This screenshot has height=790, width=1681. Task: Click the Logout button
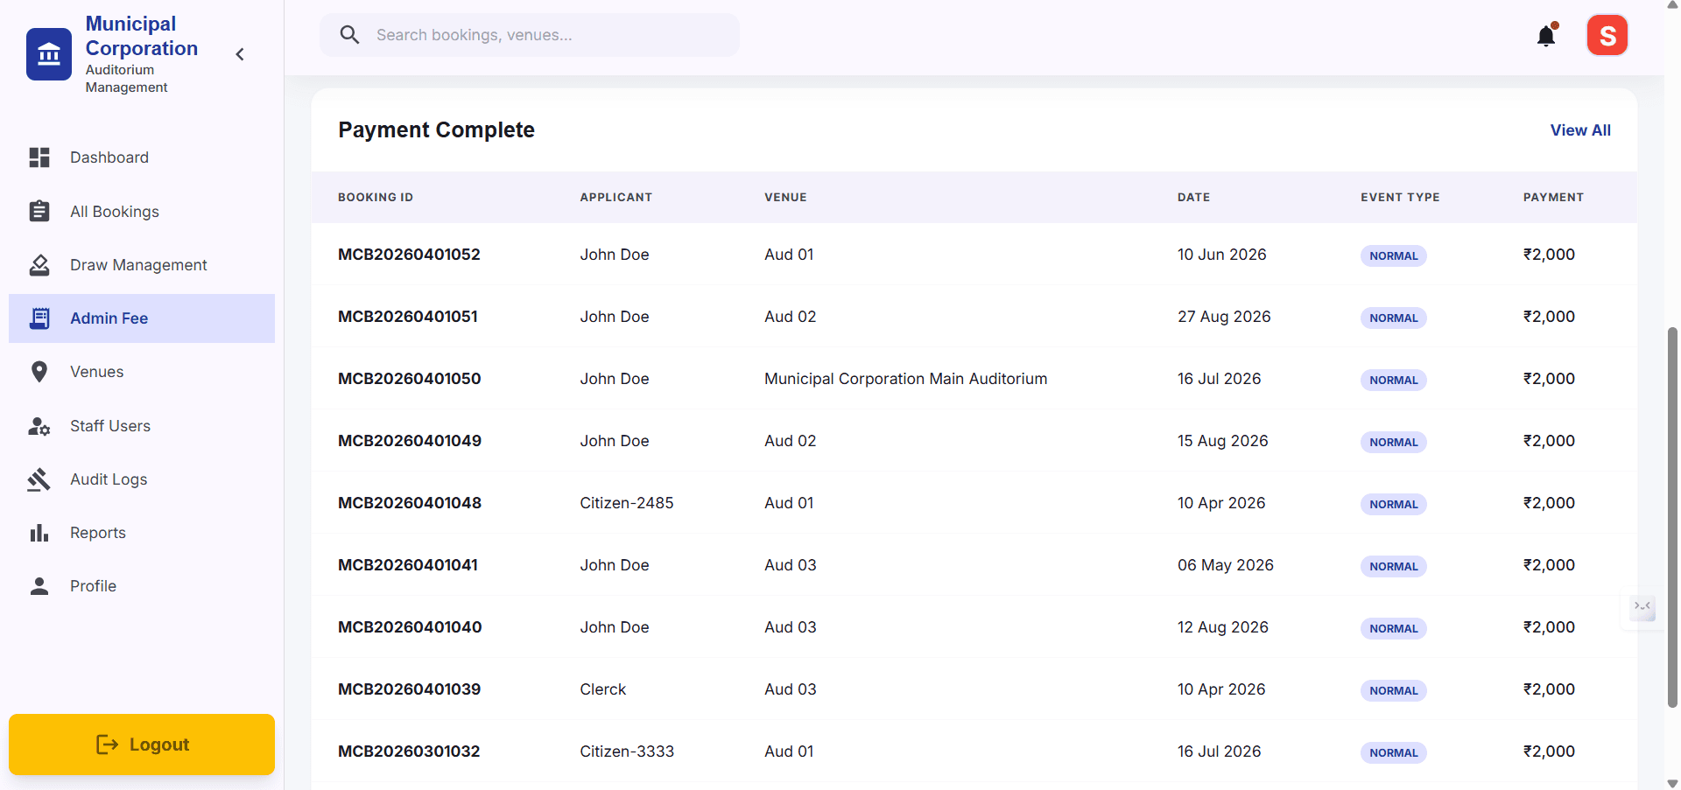[142, 745]
